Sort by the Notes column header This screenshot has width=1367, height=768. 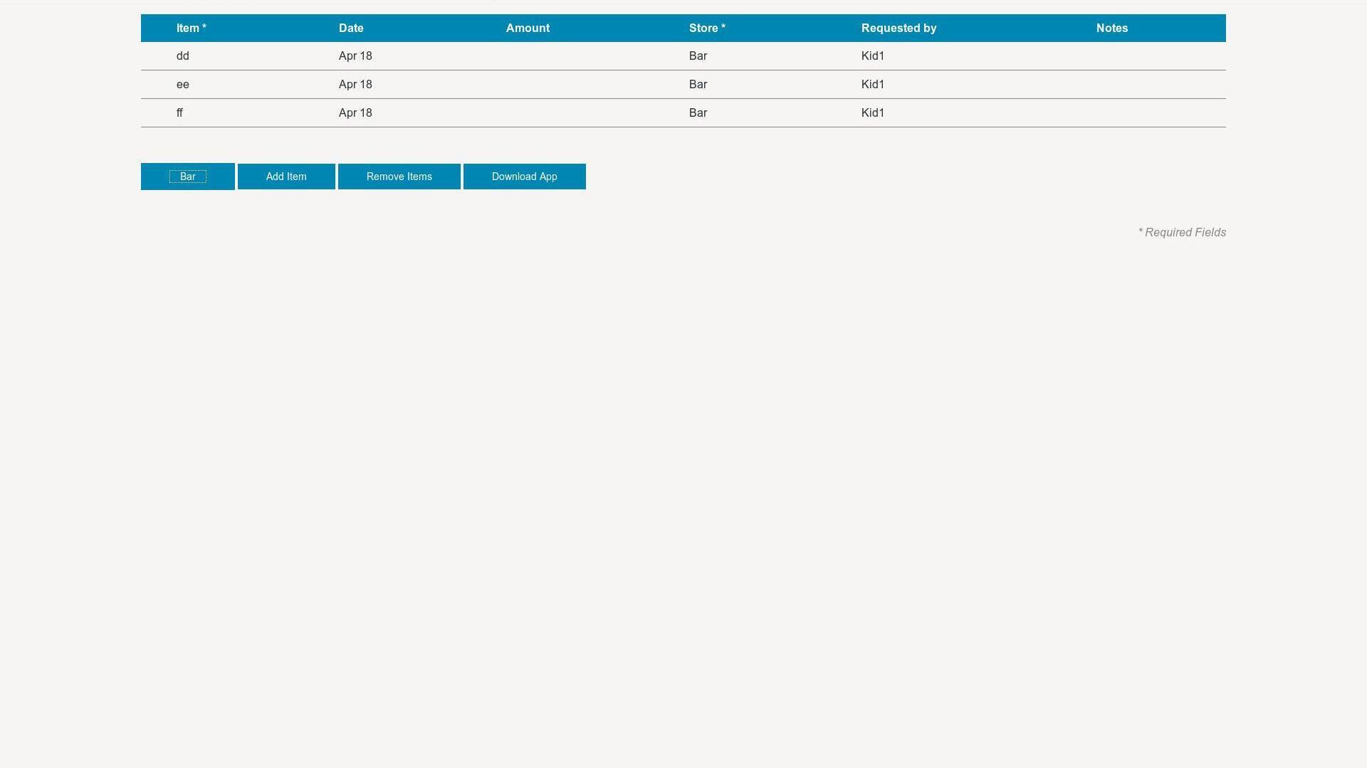tap(1112, 28)
